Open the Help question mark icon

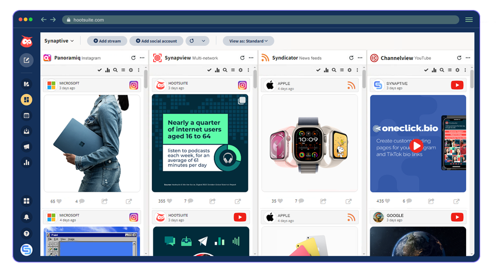pos(27,233)
